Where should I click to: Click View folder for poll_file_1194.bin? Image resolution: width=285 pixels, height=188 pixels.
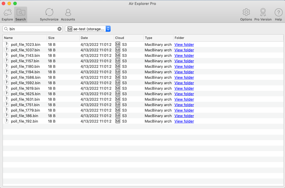click(x=184, y=72)
